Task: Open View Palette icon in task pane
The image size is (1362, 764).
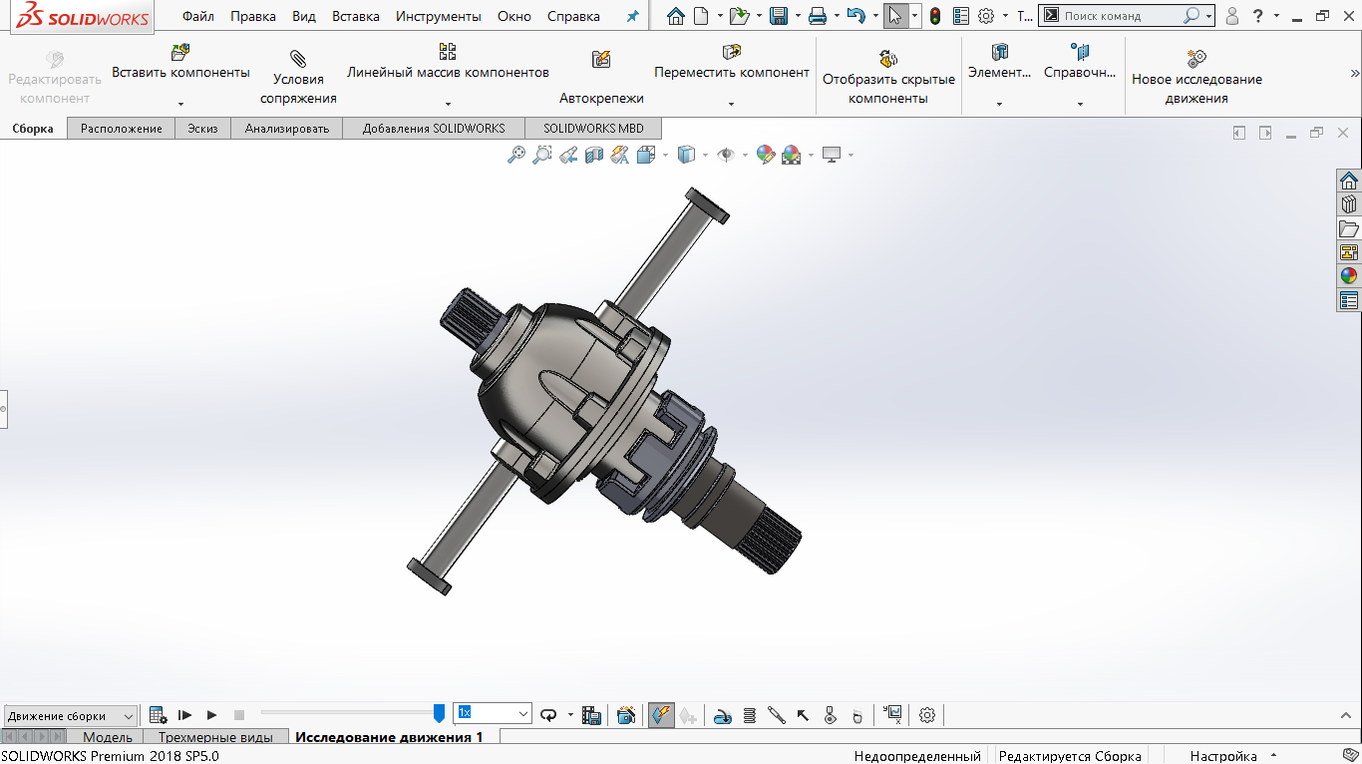Action: [x=1349, y=252]
